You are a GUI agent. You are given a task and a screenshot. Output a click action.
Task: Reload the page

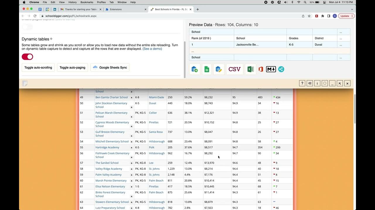35,16
